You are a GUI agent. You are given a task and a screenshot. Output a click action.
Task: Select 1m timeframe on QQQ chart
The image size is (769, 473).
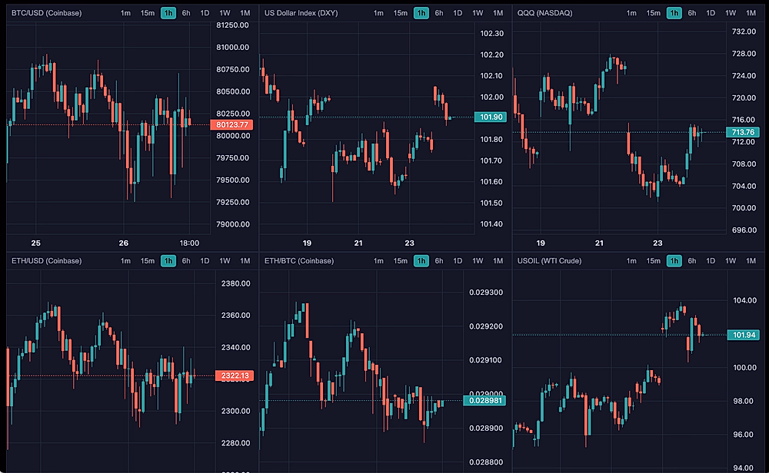(x=631, y=13)
